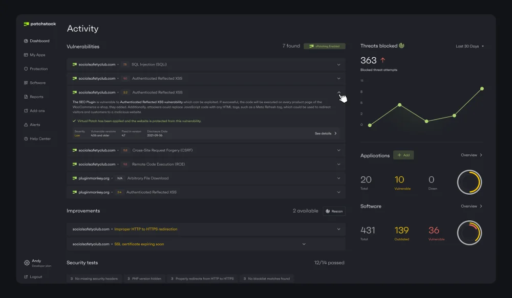Screen dimensions: 512x298
Task: Click the 431 Total software count
Action: (368, 231)
